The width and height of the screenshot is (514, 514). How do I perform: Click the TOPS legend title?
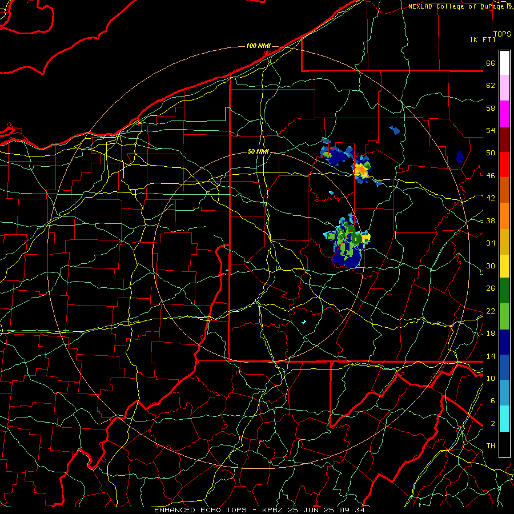pos(502,34)
